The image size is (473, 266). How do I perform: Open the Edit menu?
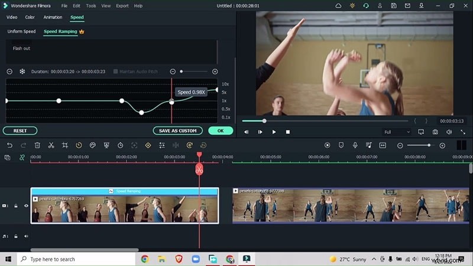tap(77, 6)
